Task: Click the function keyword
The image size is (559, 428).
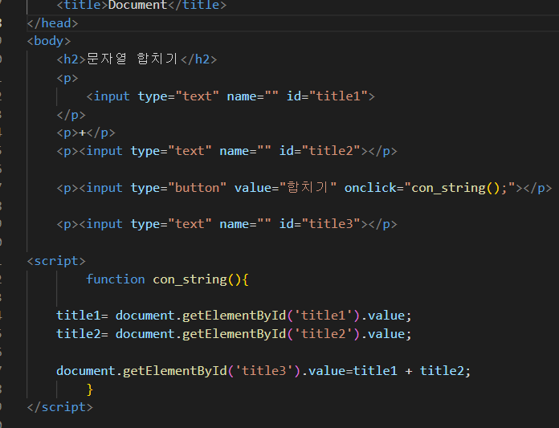Action: click(116, 279)
